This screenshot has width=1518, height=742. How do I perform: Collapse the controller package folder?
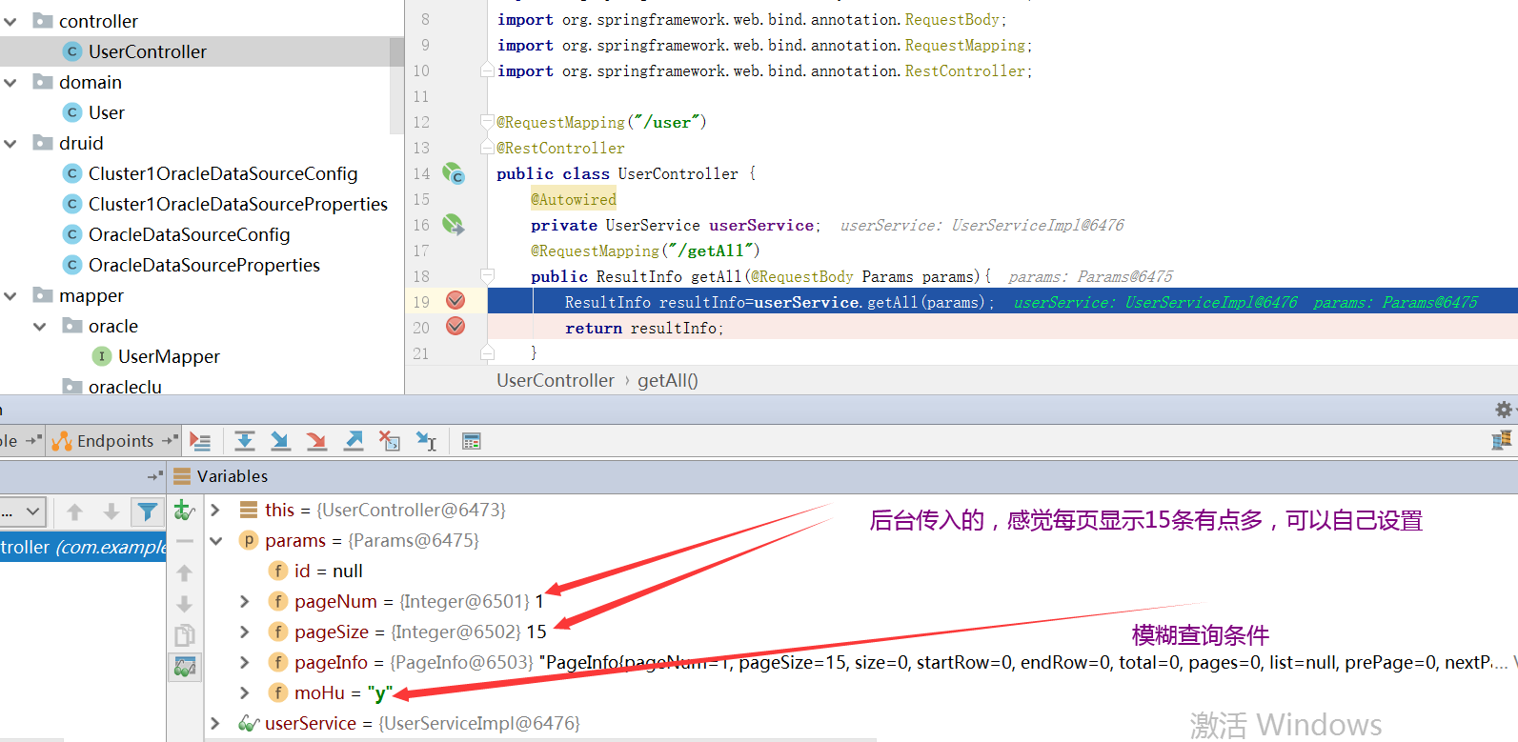pos(10,21)
